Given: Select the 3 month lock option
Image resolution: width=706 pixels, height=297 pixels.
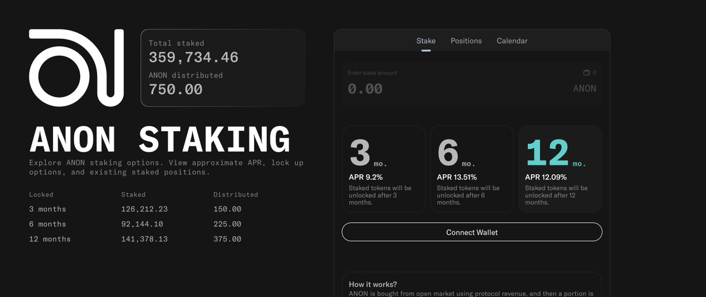Looking at the screenshot, I should [384, 169].
